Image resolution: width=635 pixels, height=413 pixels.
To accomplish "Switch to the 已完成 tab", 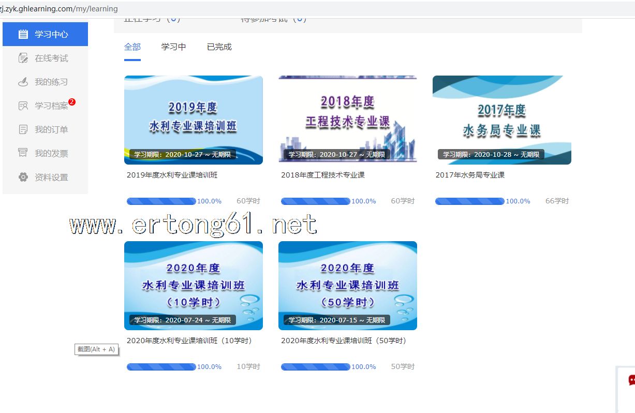I will 219,47.
